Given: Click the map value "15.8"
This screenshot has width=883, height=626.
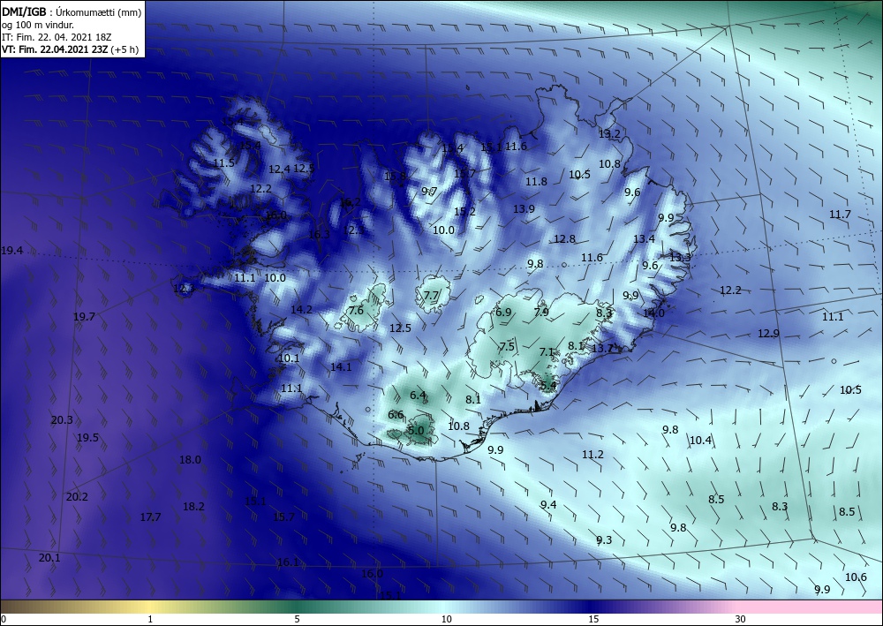Looking at the screenshot, I should click(x=395, y=177).
